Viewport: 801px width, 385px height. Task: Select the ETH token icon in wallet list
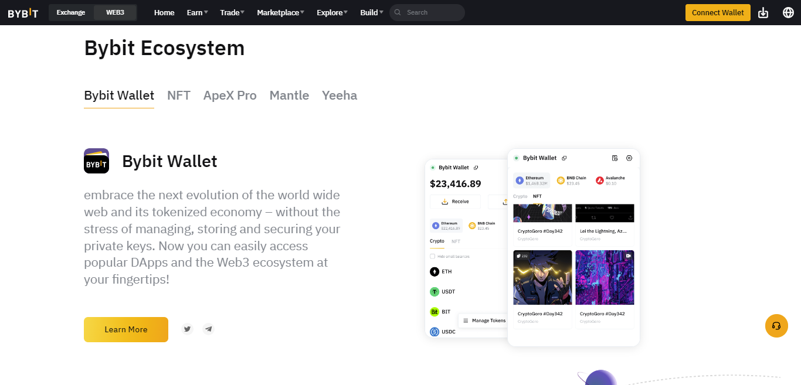435,271
